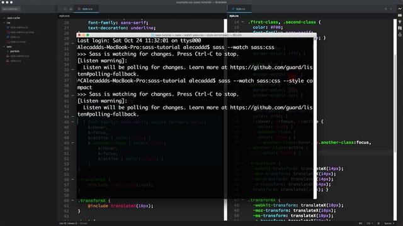The image size is (403, 226).
Task: Click the Spaces indentation setting in status bar
Action: (389, 223)
